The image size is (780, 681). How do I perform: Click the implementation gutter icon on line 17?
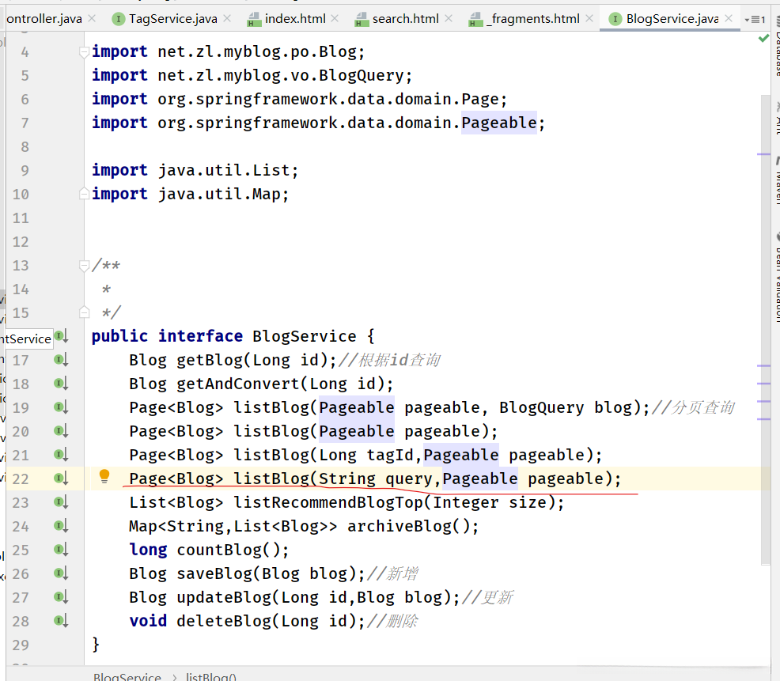coord(61,360)
